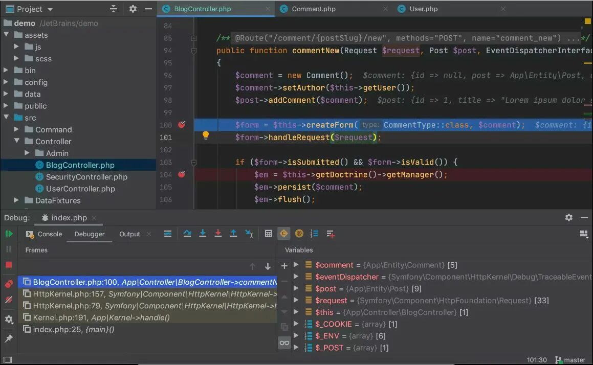
Task: Expand the js folder
Action: 16,47
